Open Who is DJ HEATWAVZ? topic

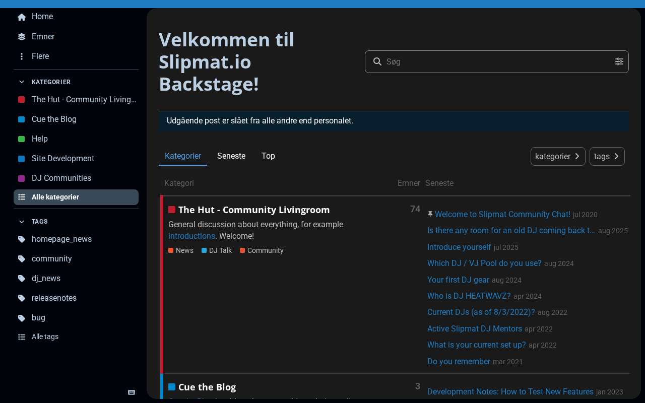pyautogui.click(x=469, y=296)
